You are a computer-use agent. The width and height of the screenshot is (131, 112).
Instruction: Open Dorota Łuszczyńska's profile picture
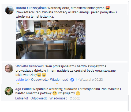coord(9,10)
